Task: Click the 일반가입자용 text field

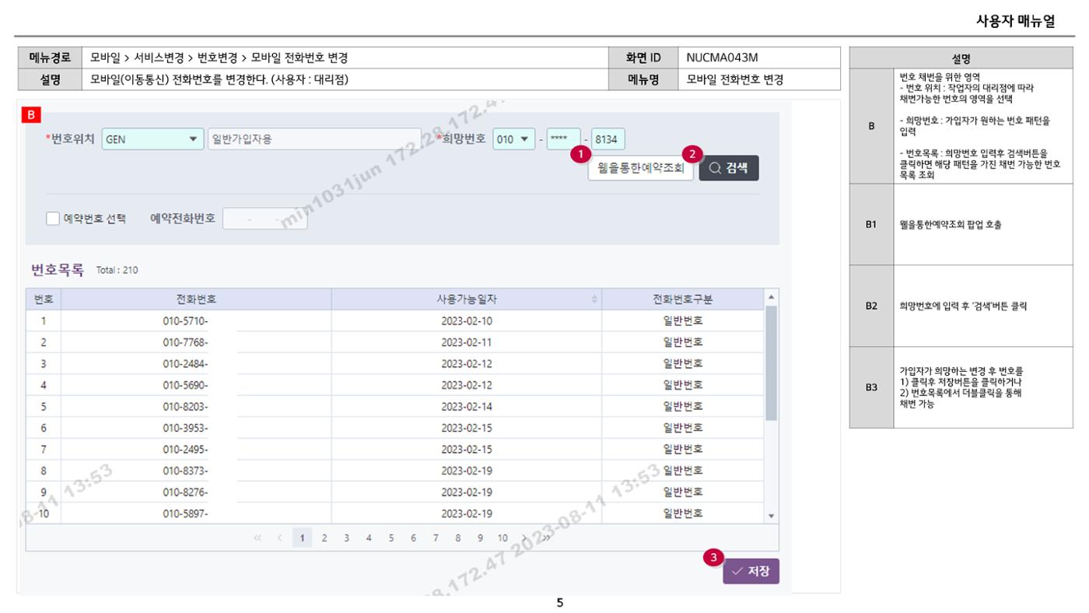Action: [314, 140]
